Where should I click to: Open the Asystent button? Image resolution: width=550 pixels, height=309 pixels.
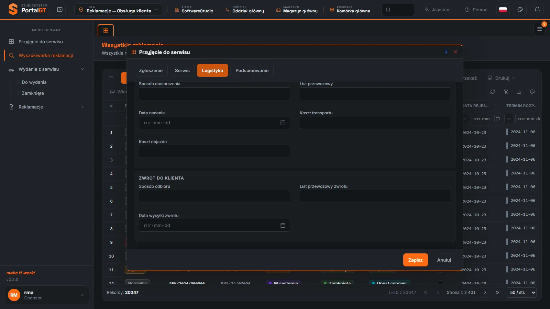tap(438, 10)
